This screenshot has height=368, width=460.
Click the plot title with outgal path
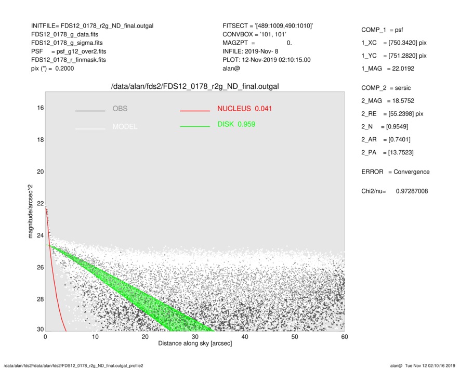(x=195, y=86)
